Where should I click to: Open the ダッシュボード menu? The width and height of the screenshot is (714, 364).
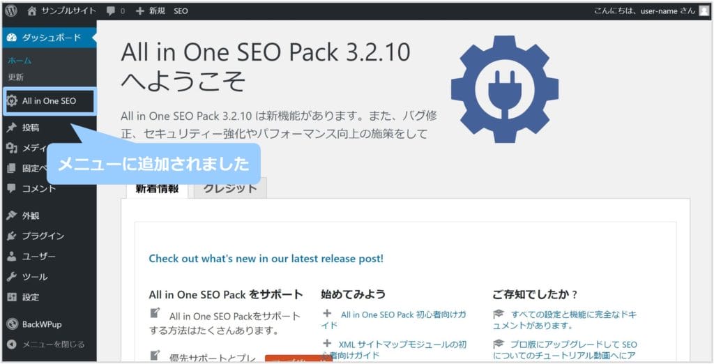[x=50, y=38]
